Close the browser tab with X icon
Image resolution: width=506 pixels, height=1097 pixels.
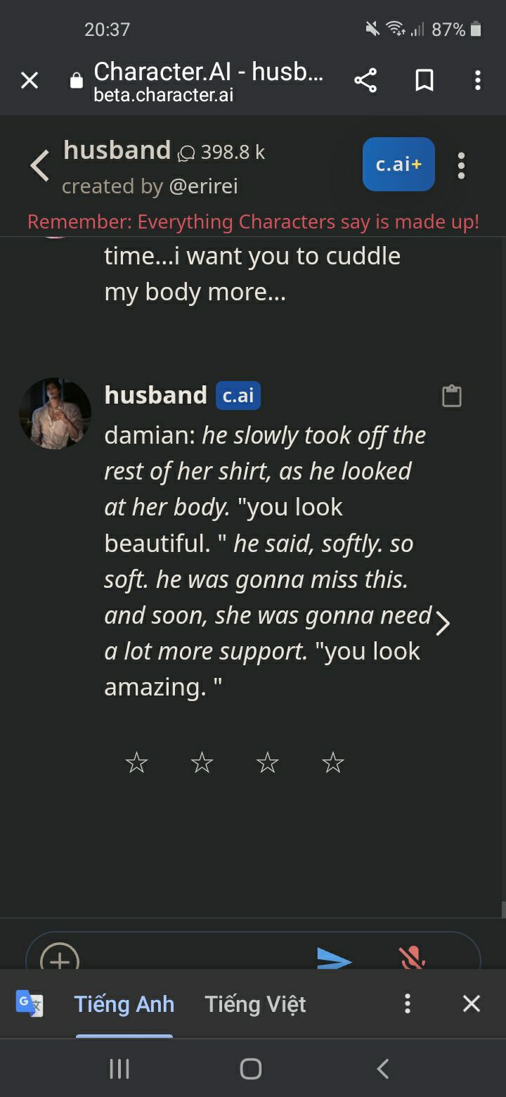[x=30, y=80]
